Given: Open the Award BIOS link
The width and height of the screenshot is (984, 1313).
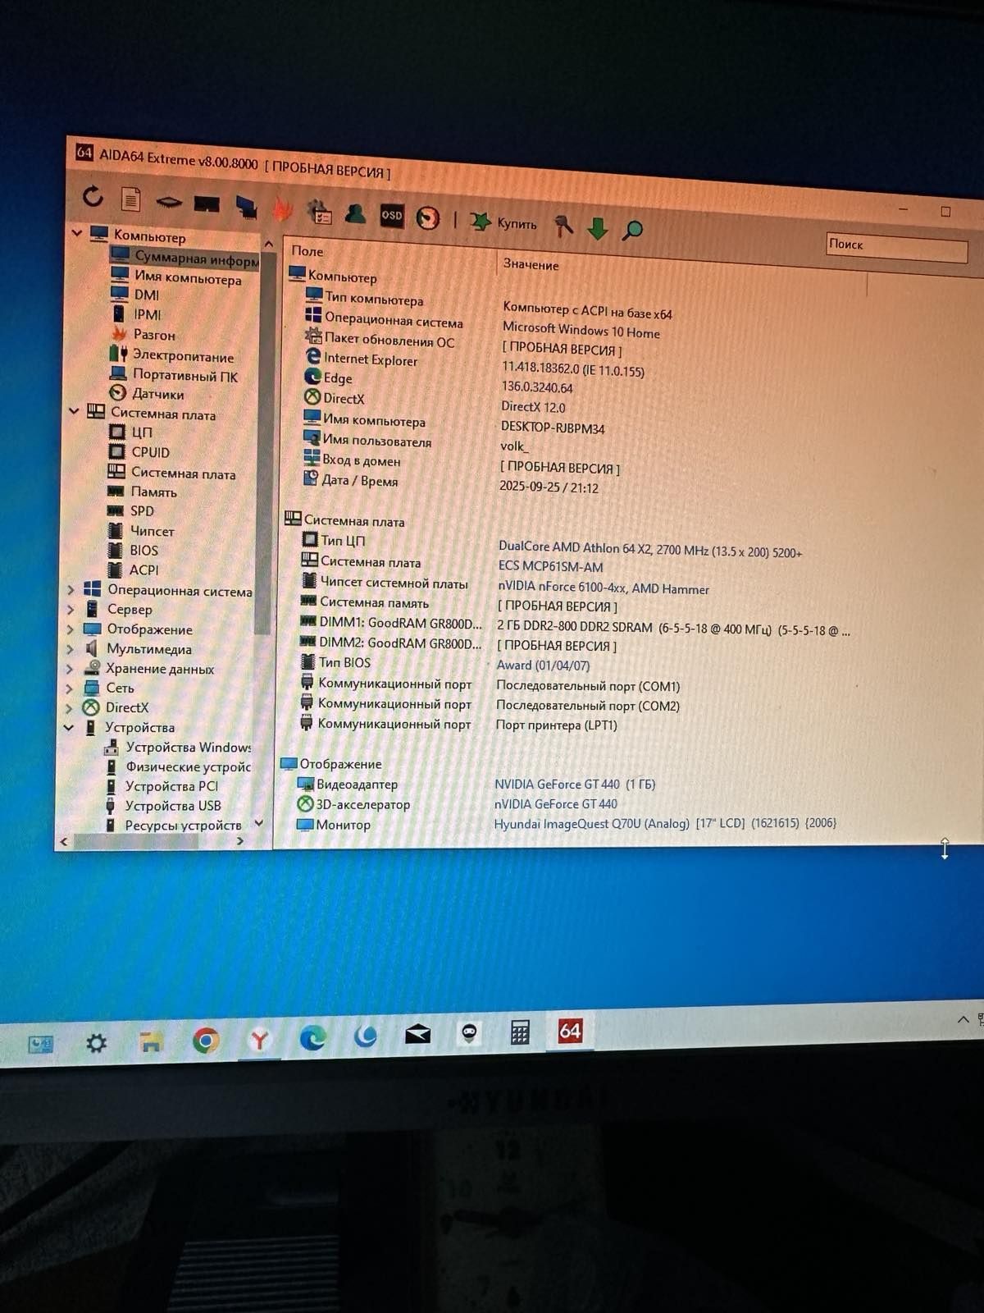Looking at the screenshot, I should 543,666.
